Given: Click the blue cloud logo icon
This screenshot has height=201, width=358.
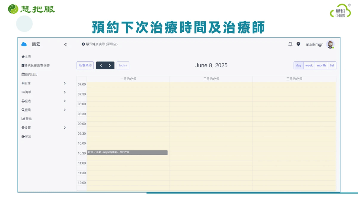Looking at the screenshot, I should tap(24, 44).
